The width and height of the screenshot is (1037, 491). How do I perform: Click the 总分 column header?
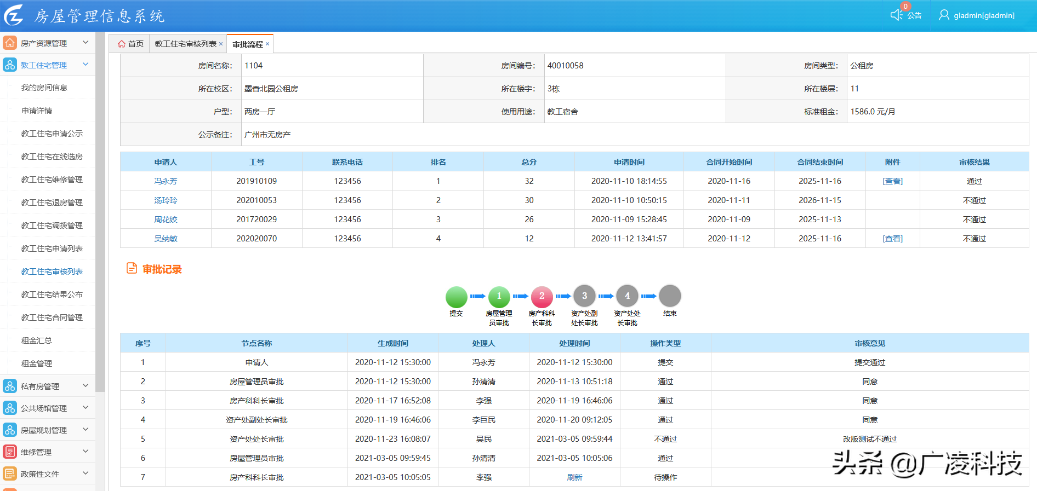point(529,162)
